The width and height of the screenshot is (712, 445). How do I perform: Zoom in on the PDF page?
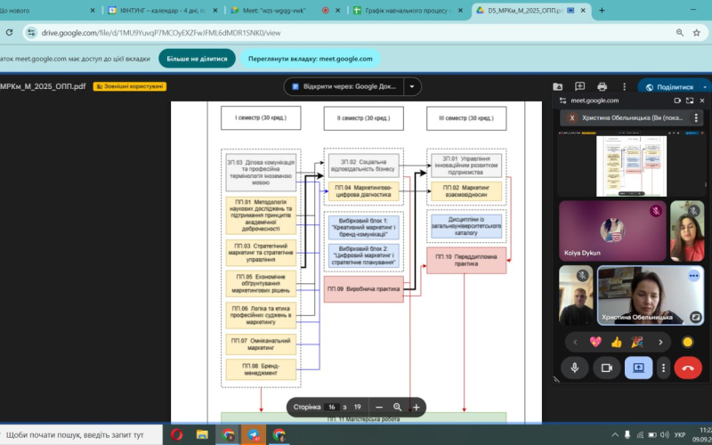[417, 407]
